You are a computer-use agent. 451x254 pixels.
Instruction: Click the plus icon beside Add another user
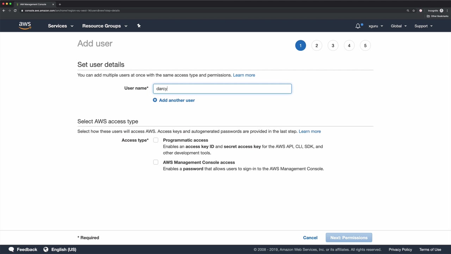click(x=155, y=100)
